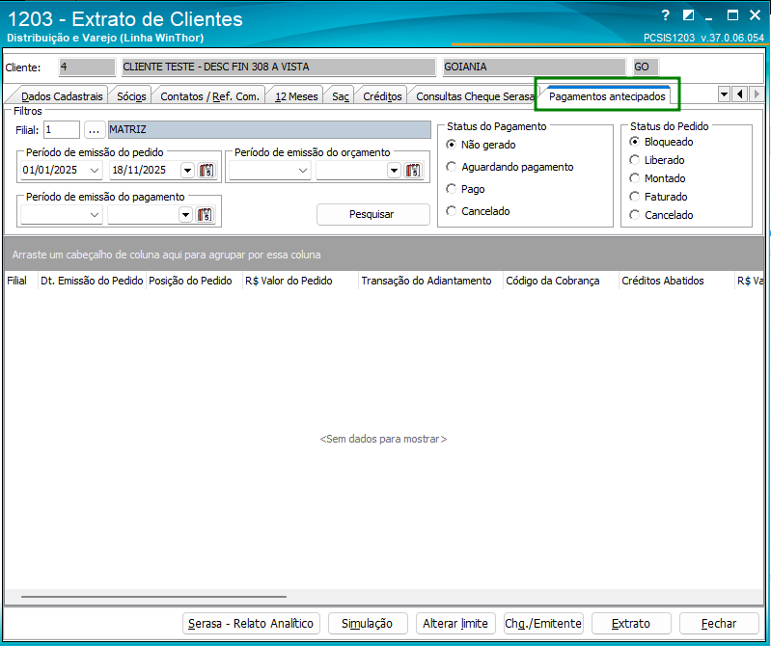This screenshot has width=771, height=646.
Task: Sort by the Filial column header
Action: tap(21, 281)
